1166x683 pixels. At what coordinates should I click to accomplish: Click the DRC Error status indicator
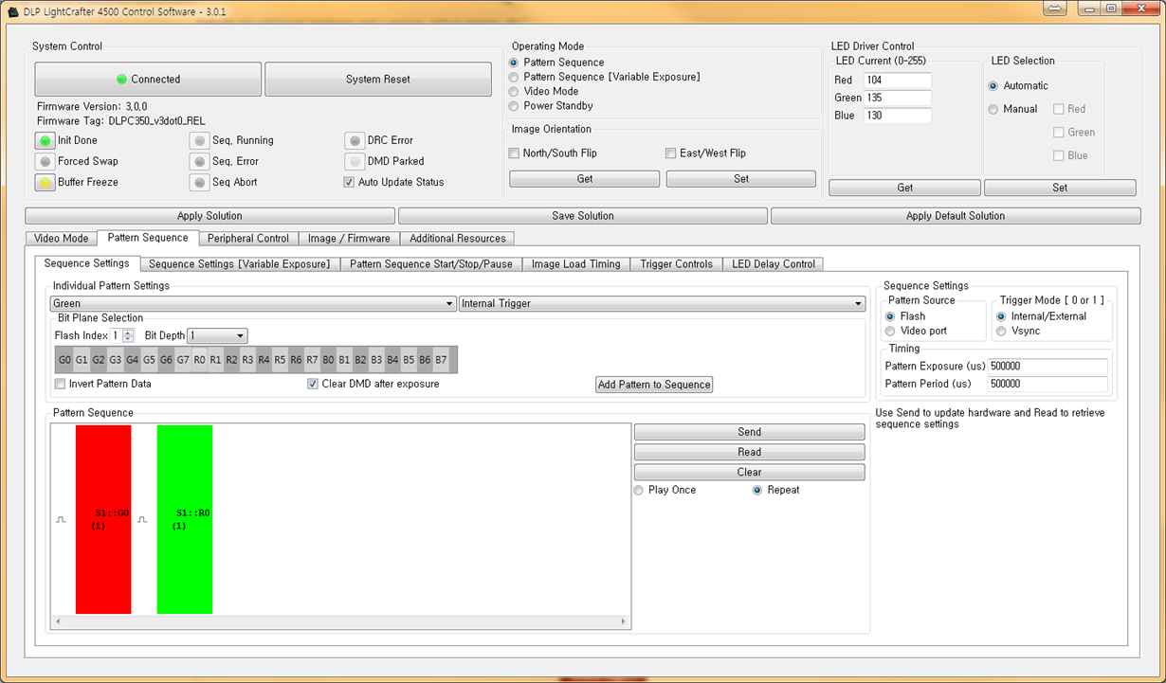point(355,140)
